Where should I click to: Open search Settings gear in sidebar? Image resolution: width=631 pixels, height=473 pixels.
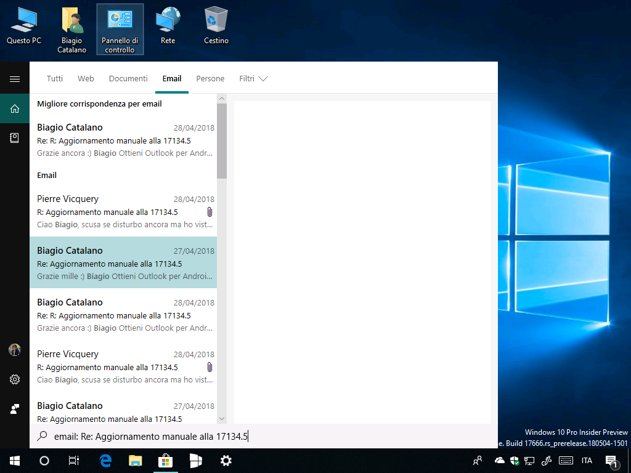(15, 379)
